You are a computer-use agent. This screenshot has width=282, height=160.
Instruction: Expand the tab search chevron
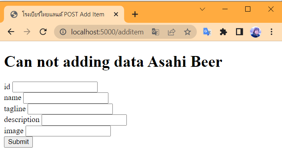[202, 9]
